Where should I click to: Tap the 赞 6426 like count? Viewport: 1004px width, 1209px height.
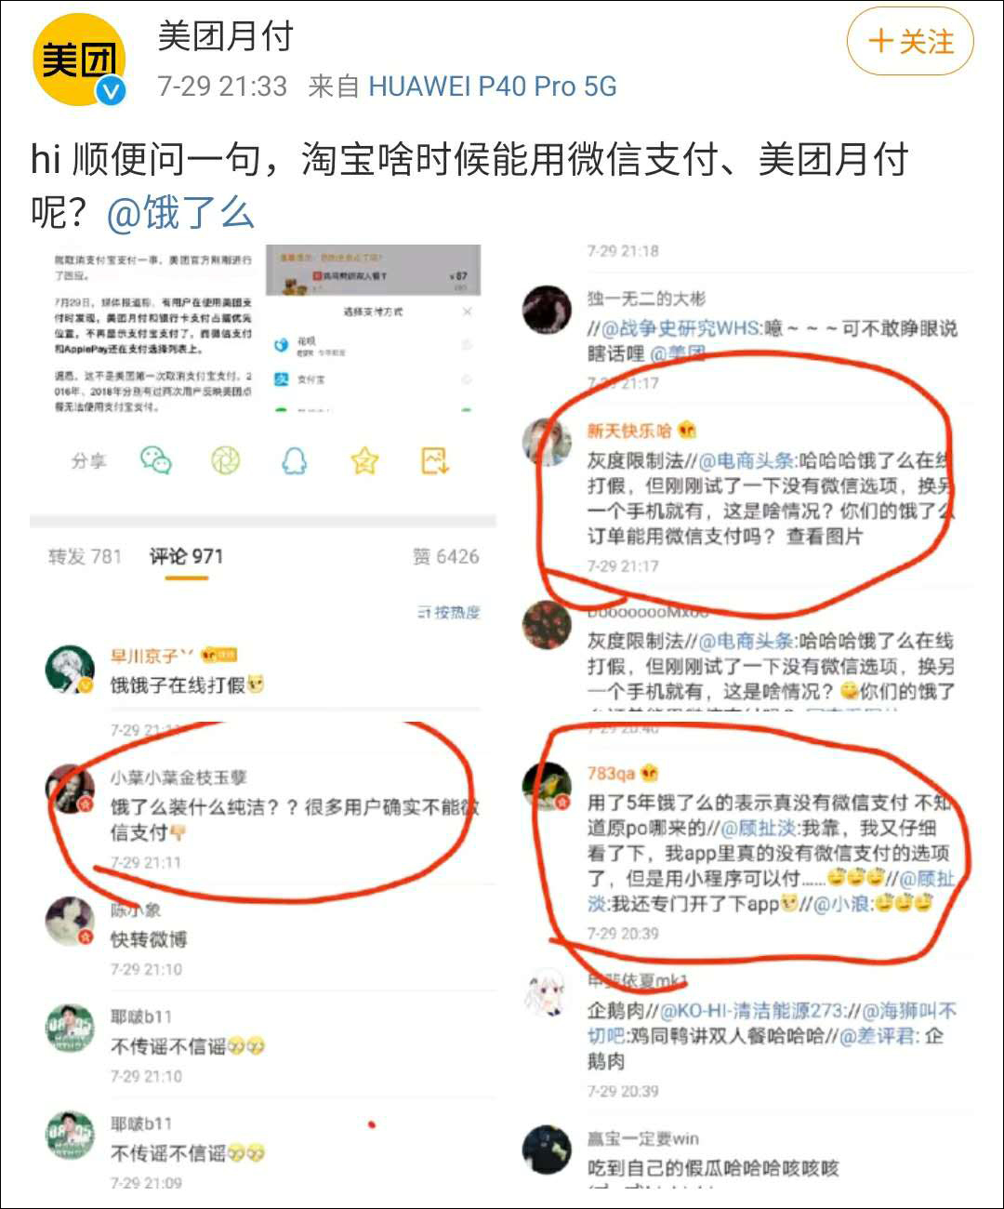click(446, 556)
